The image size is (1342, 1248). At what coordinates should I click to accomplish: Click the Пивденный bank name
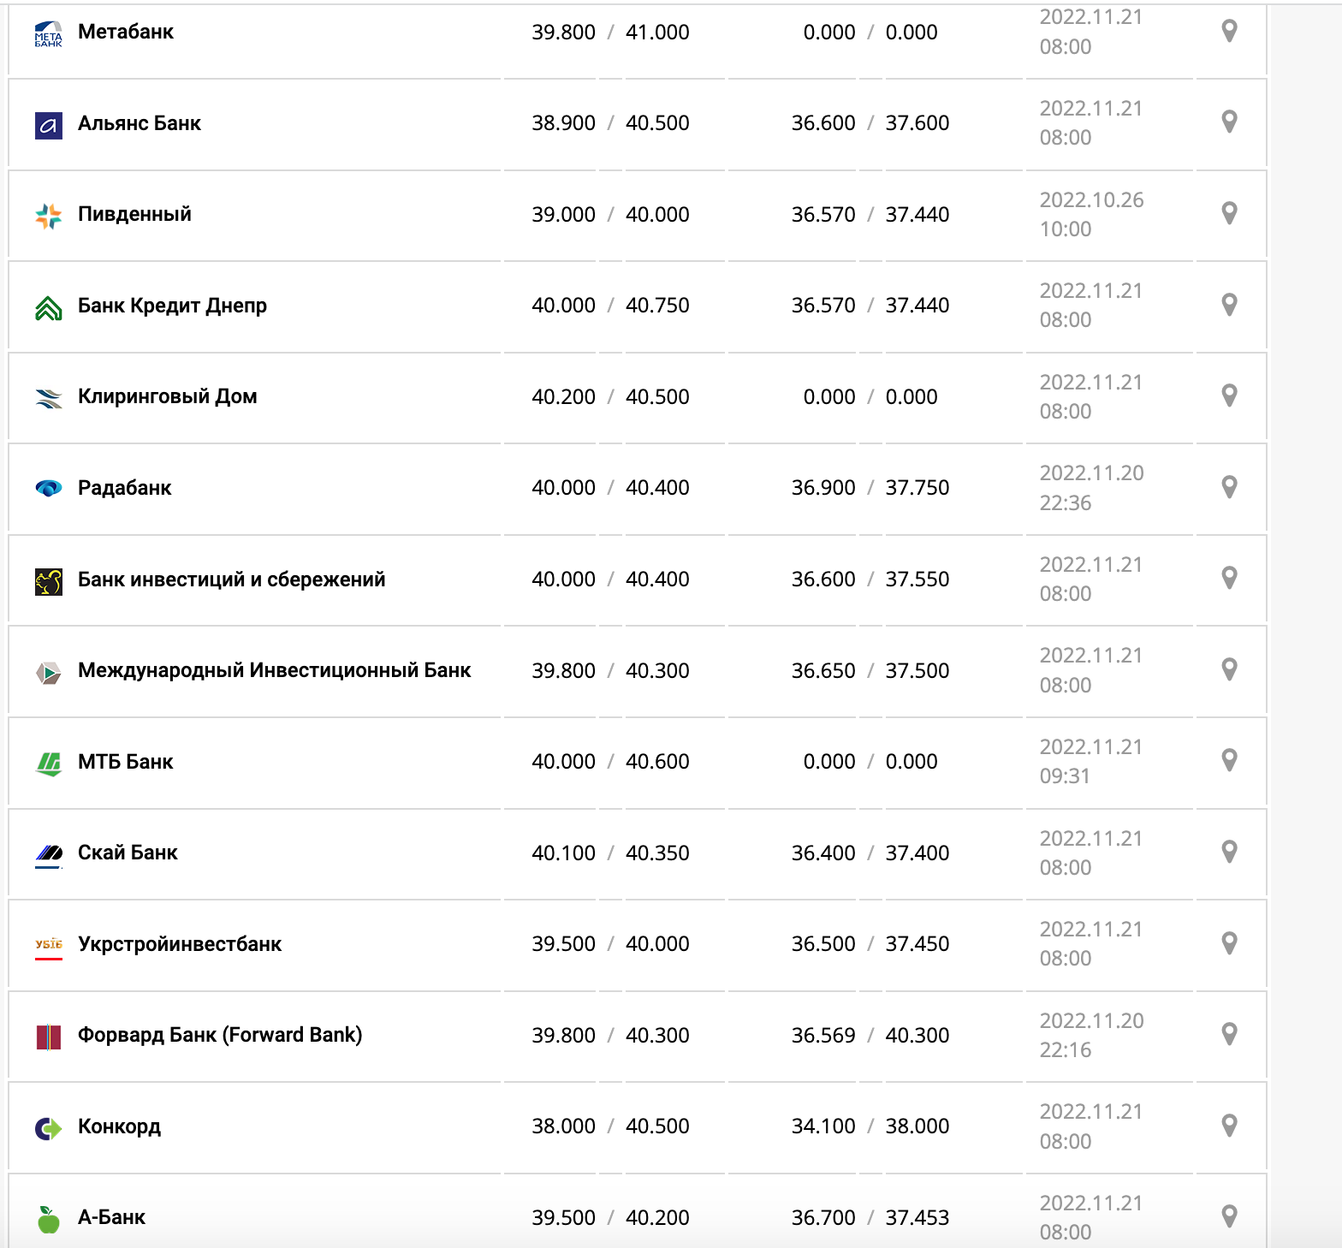pos(134,214)
